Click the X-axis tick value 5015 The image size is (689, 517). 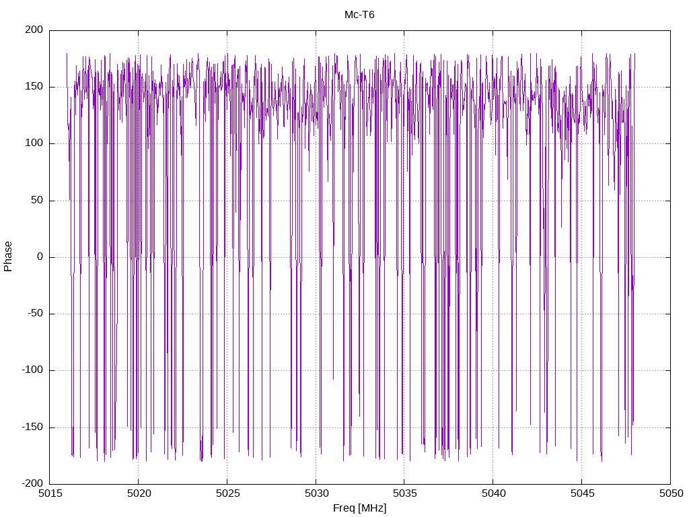click(50, 493)
